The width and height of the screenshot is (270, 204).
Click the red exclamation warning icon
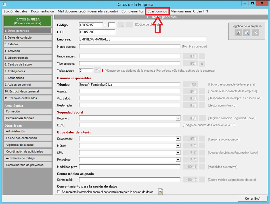tap(103, 70)
